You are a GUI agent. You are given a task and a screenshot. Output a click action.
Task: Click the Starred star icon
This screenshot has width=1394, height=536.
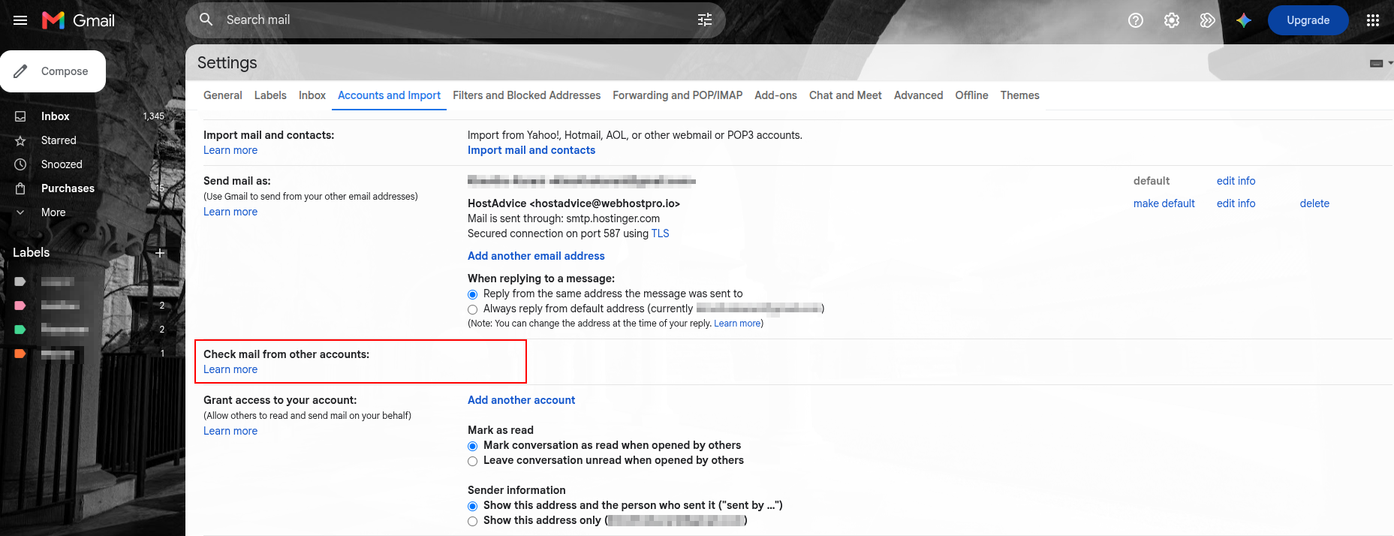pyautogui.click(x=20, y=140)
